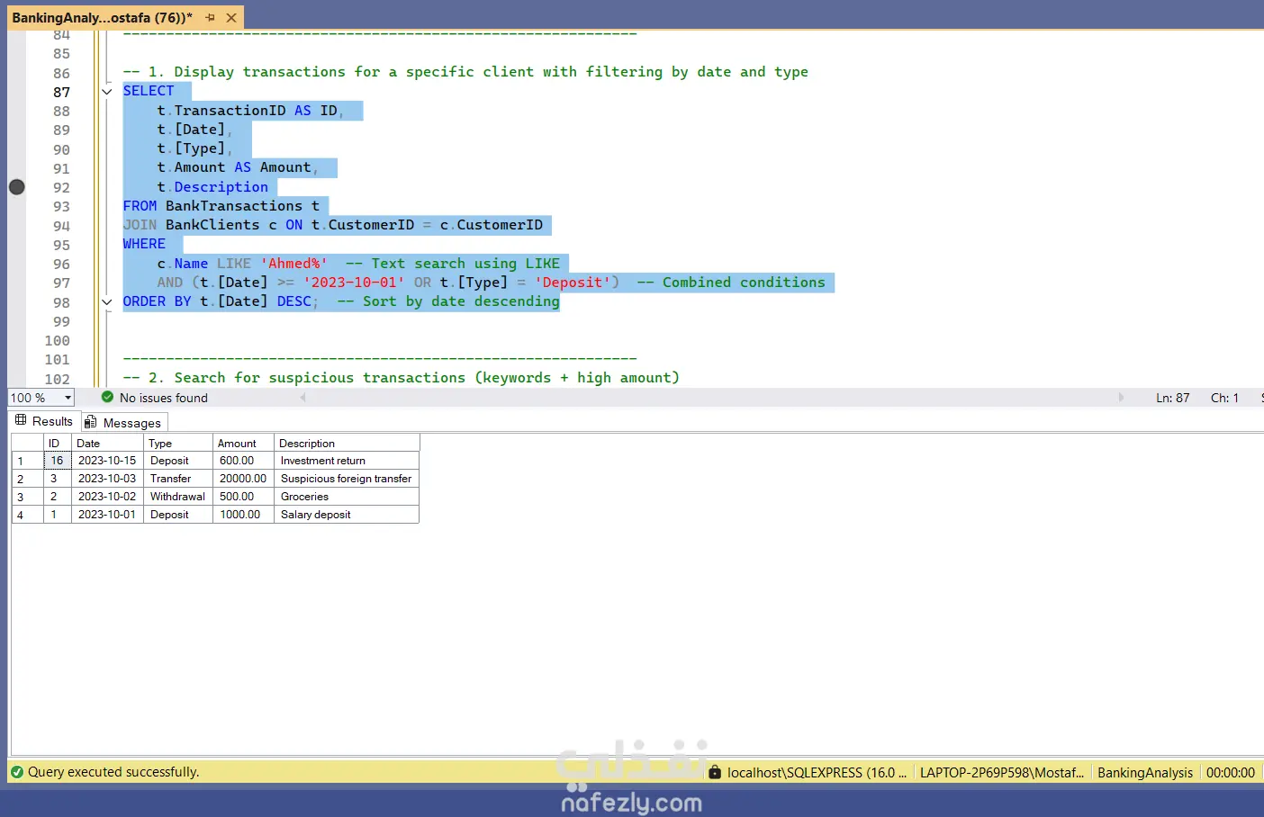
Task: Click the Messages tab icon
Action: tap(90, 422)
